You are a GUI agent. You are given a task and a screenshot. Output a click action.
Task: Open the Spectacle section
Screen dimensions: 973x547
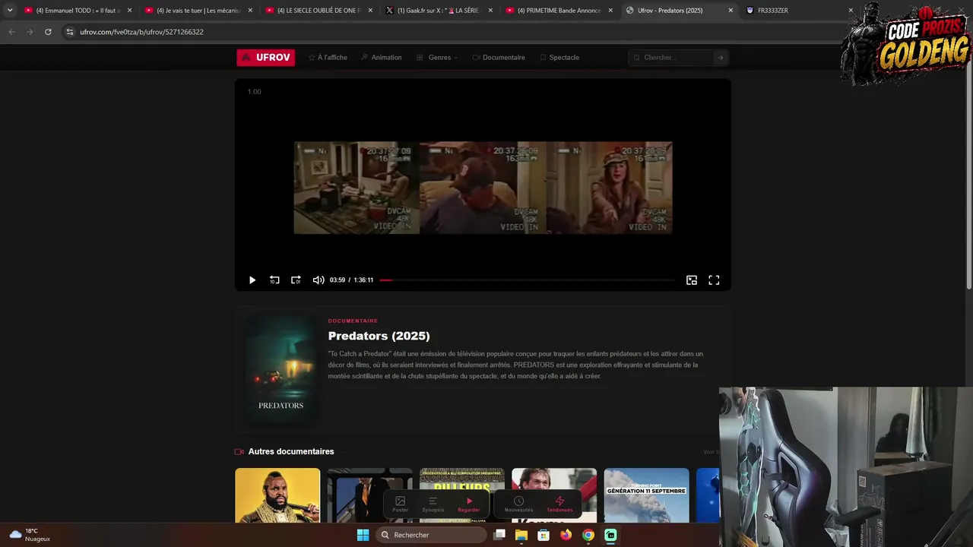[559, 58]
